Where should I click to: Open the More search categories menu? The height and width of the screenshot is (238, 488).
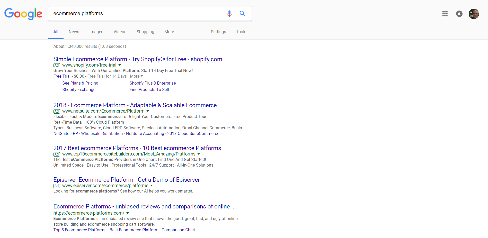click(169, 32)
